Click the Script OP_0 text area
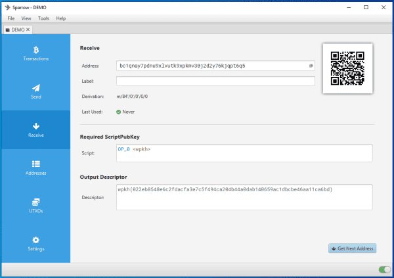 243,152
